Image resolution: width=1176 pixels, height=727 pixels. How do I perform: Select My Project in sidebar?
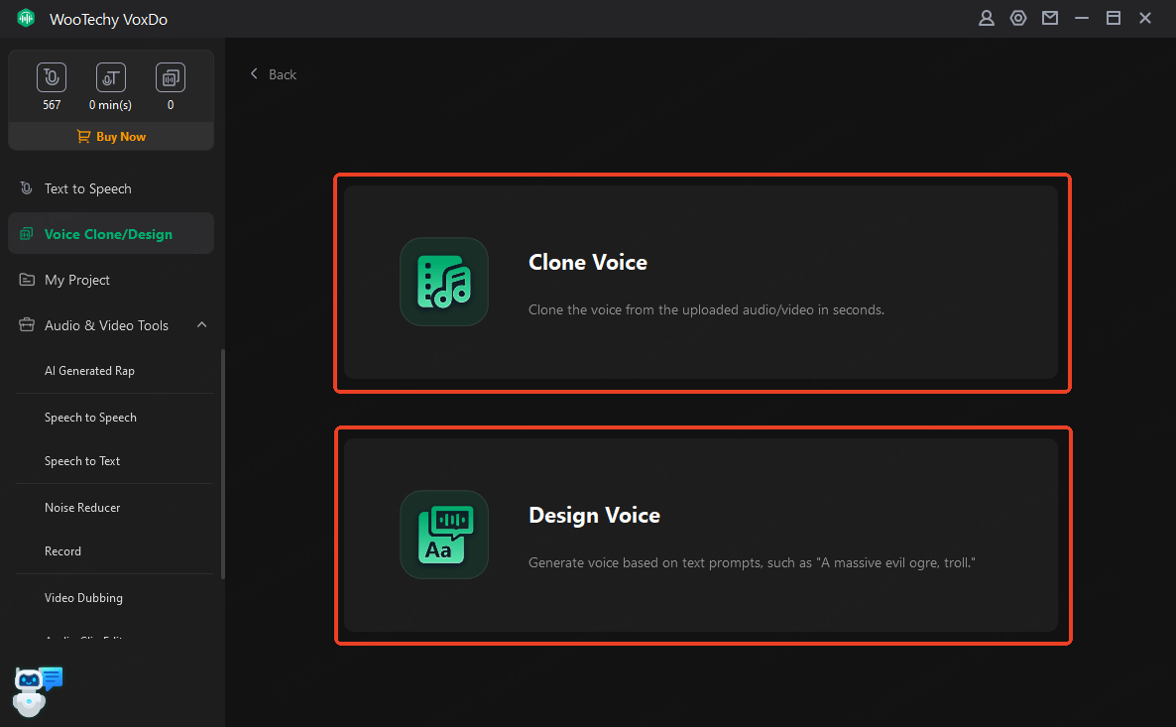77,280
